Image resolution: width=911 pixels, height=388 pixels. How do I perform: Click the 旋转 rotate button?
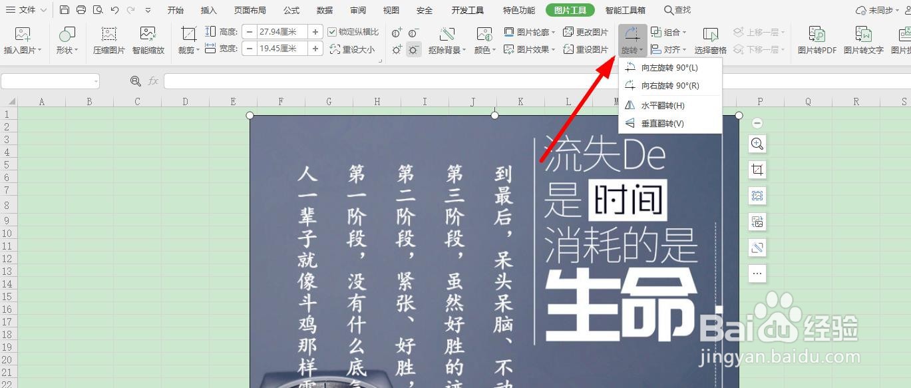point(632,41)
